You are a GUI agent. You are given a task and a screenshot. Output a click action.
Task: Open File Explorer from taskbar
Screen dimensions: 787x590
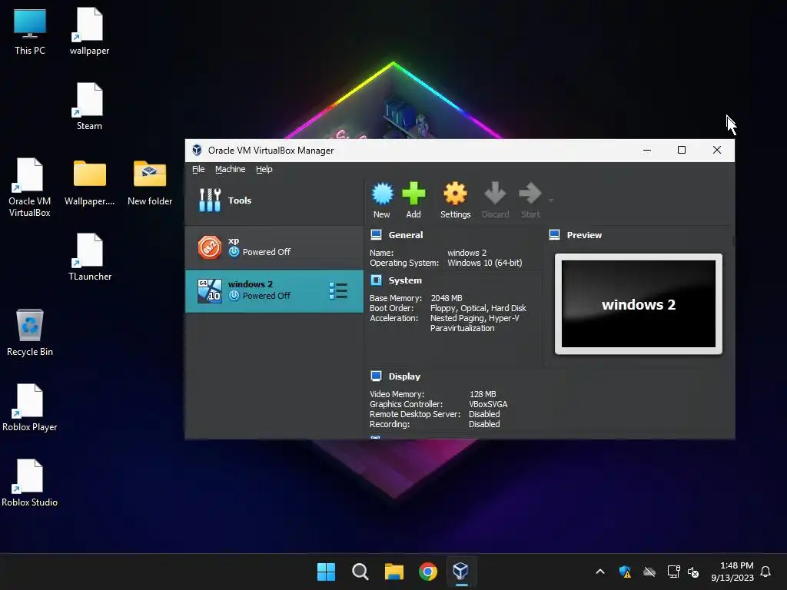(x=394, y=572)
